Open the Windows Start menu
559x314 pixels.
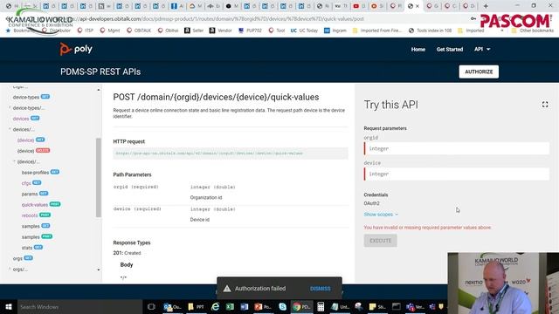click(9, 306)
